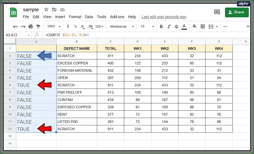Open the Google Sheets home icon
Screen dimensions: 254x154
(x=13, y=12)
